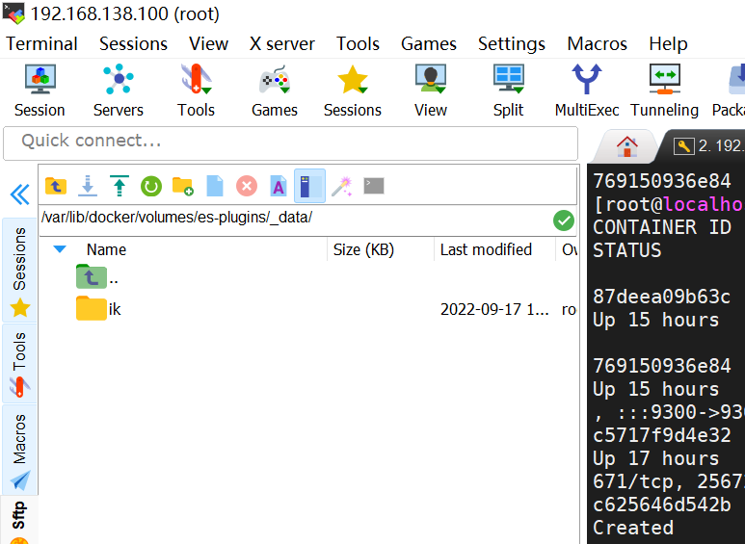Open the Sessions sidebar tab
Viewport: 745px width, 544px height.
(x=20, y=271)
